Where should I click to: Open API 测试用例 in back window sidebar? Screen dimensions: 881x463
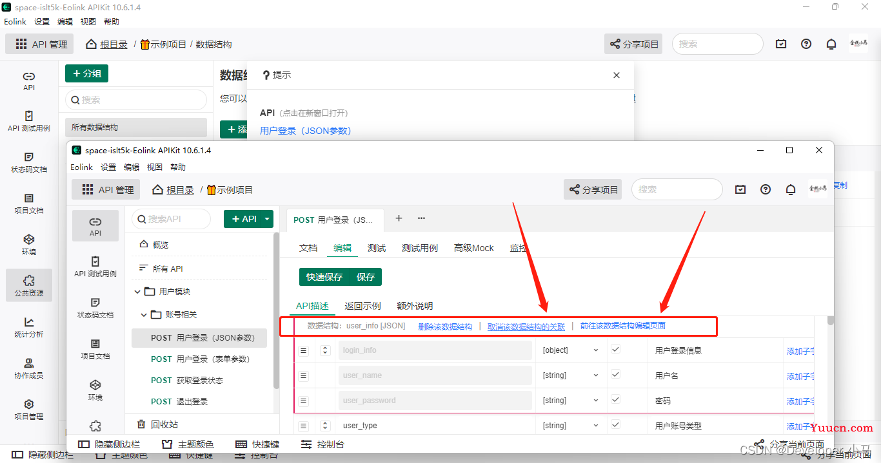pyautogui.click(x=29, y=121)
